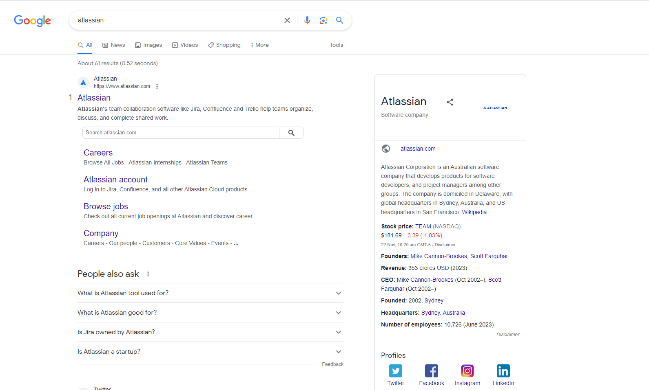Click the globe icon beside atlassian.com

coord(386,149)
